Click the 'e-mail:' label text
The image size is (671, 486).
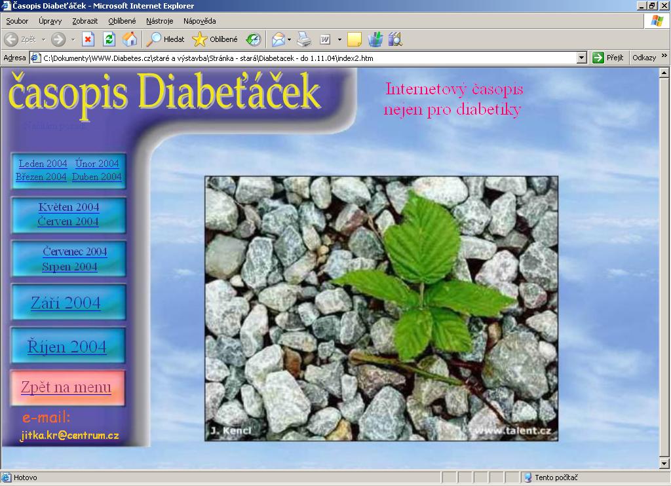pyautogui.click(x=47, y=417)
